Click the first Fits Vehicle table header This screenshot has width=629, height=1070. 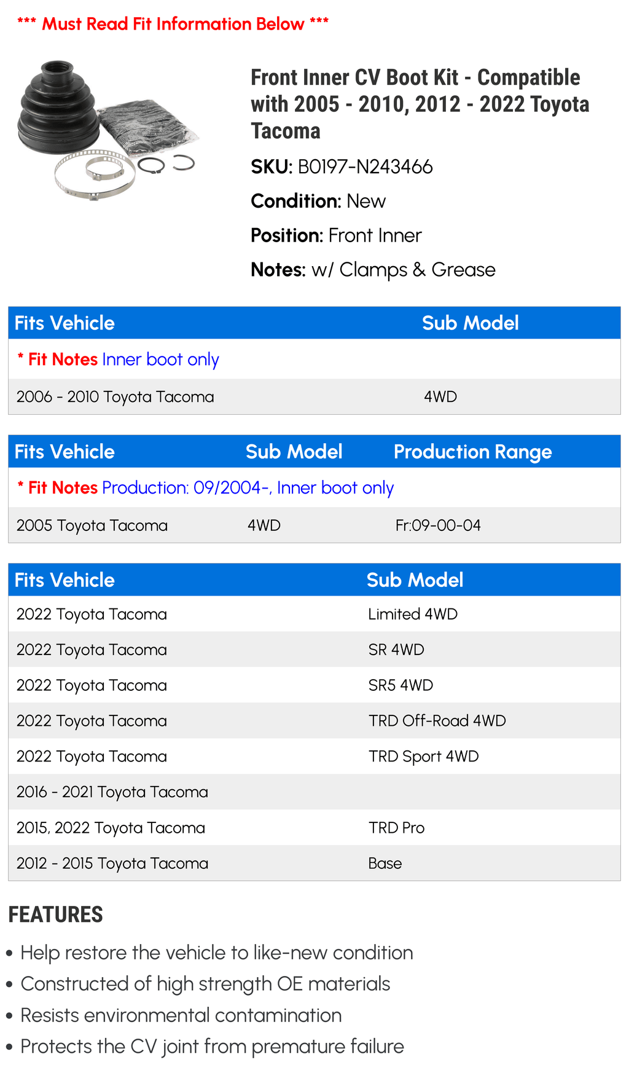click(x=64, y=323)
